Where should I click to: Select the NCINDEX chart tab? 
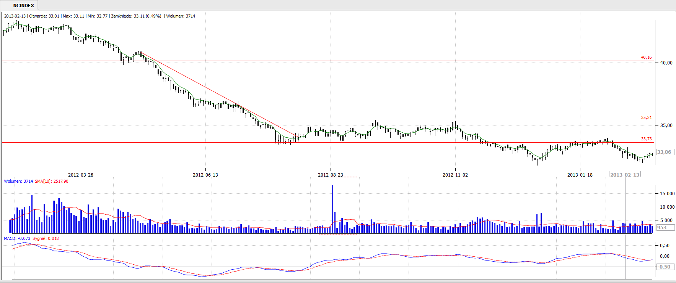23,6
